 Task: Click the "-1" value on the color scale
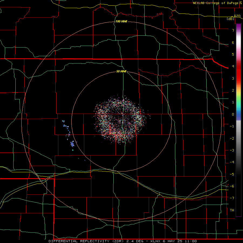click(x=232, y=126)
